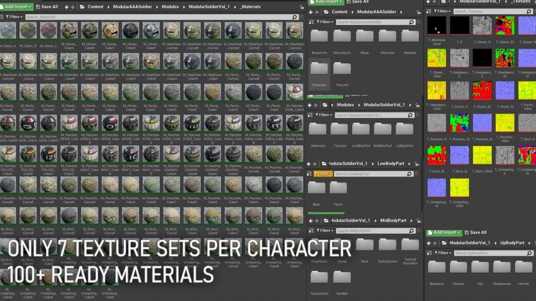536x301 pixels.
Task: Select Modules in _Materials breadcrumb path
Action: tap(170, 7)
